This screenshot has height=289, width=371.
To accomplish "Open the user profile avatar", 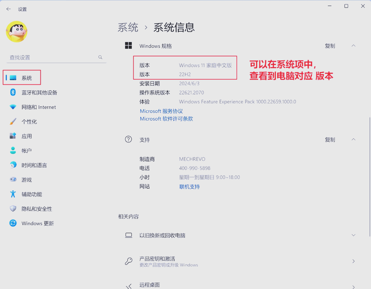I will pyautogui.click(x=17, y=32).
